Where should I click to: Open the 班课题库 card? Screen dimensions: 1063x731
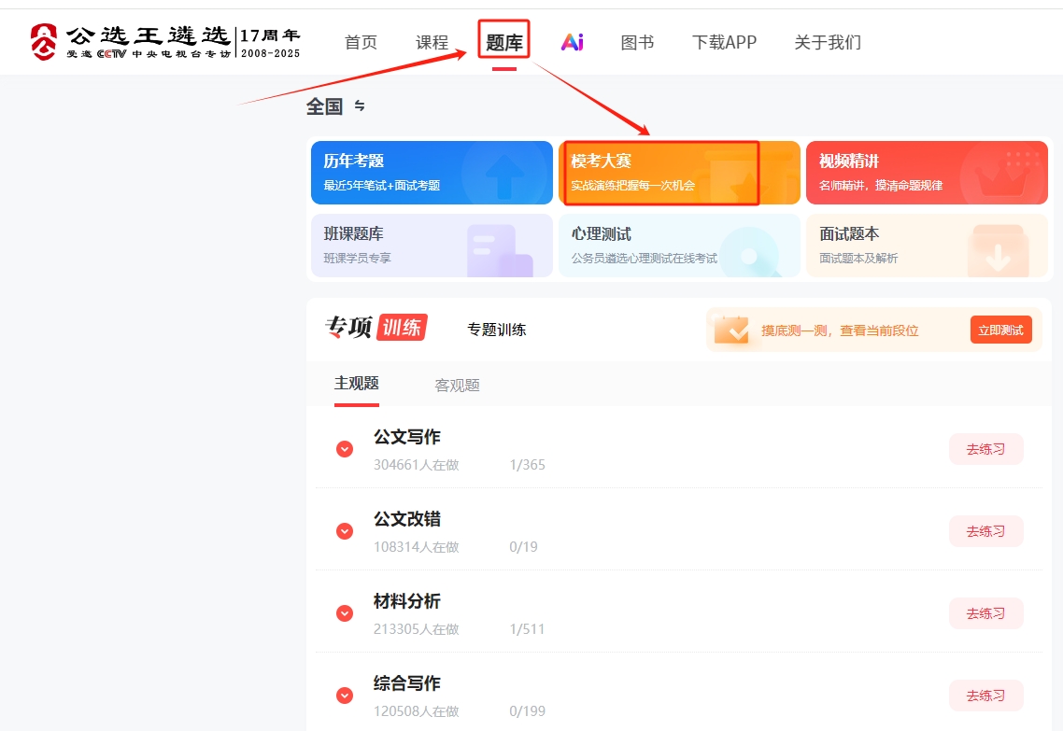pyautogui.click(x=432, y=246)
